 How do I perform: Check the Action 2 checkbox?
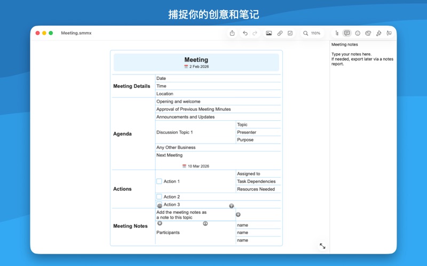tap(159, 197)
